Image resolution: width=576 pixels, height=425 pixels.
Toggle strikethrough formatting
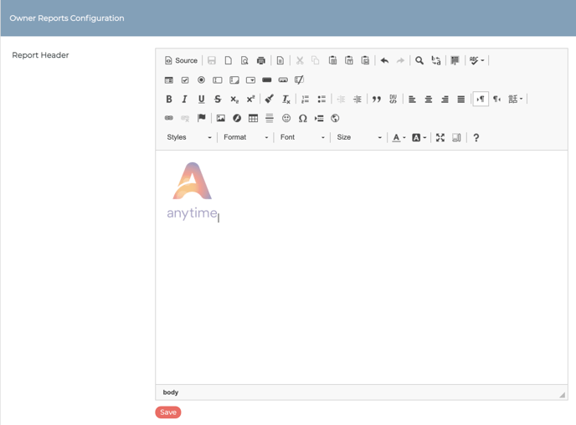(x=218, y=99)
